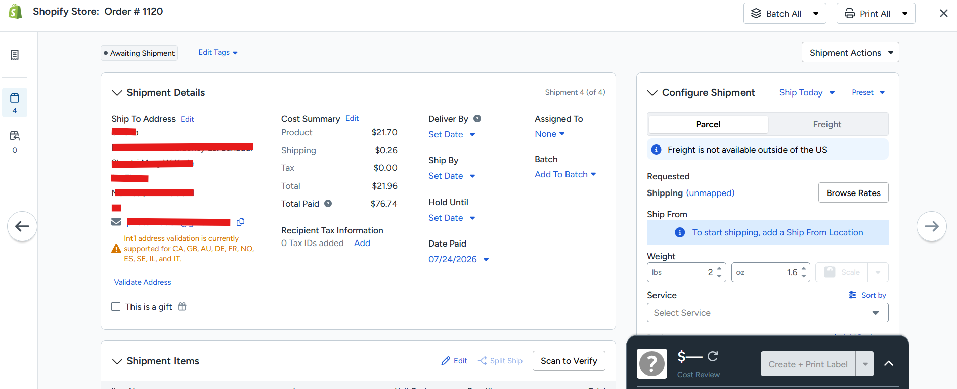Go to previous shipment with left arrow
The width and height of the screenshot is (957, 389).
[x=22, y=226]
